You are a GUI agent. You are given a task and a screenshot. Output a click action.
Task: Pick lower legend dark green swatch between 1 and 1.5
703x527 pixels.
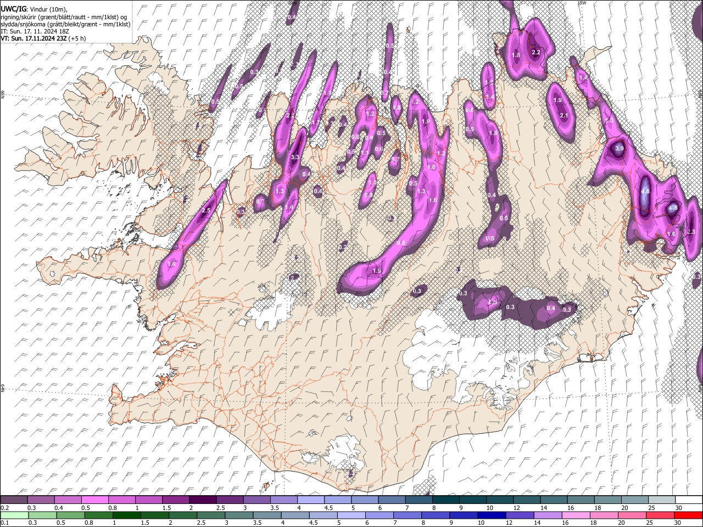click(x=127, y=515)
